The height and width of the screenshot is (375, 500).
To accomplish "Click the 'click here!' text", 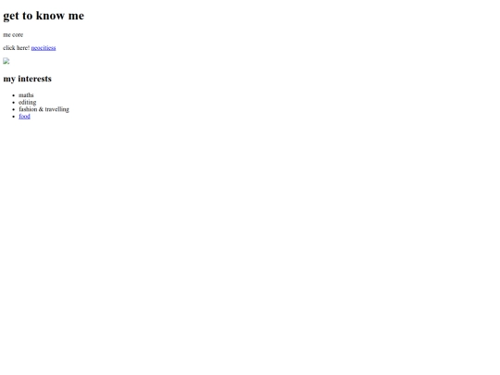I will tap(17, 48).
